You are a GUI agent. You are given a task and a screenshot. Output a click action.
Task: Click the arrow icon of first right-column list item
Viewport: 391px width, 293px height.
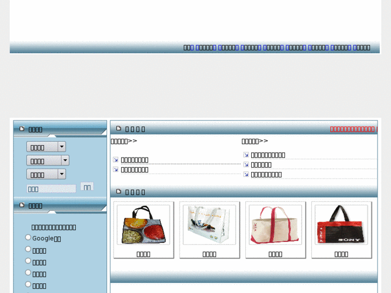pyautogui.click(x=246, y=155)
